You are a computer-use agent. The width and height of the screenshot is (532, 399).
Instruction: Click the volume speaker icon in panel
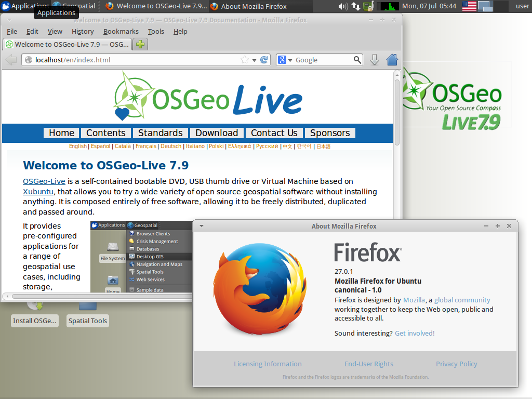(x=343, y=6)
